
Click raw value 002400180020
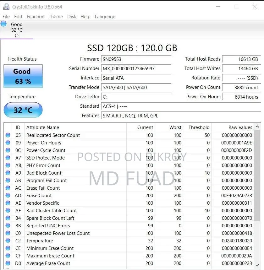tap(237, 241)
